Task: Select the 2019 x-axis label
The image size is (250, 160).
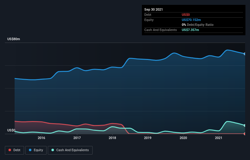Action: click(148, 138)
